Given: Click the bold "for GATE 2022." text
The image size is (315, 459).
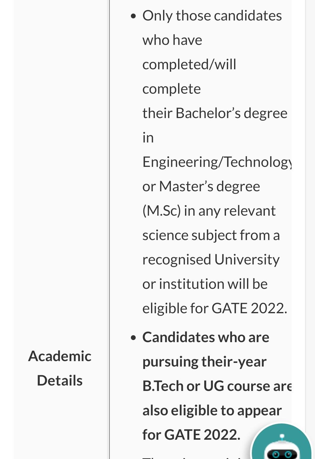Looking at the screenshot, I should (x=191, y=435).
